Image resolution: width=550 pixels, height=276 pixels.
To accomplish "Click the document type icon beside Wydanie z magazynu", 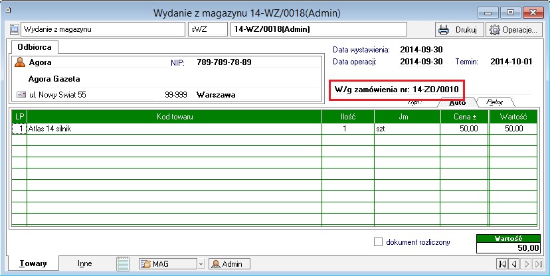I will click(x=15, y=30).
